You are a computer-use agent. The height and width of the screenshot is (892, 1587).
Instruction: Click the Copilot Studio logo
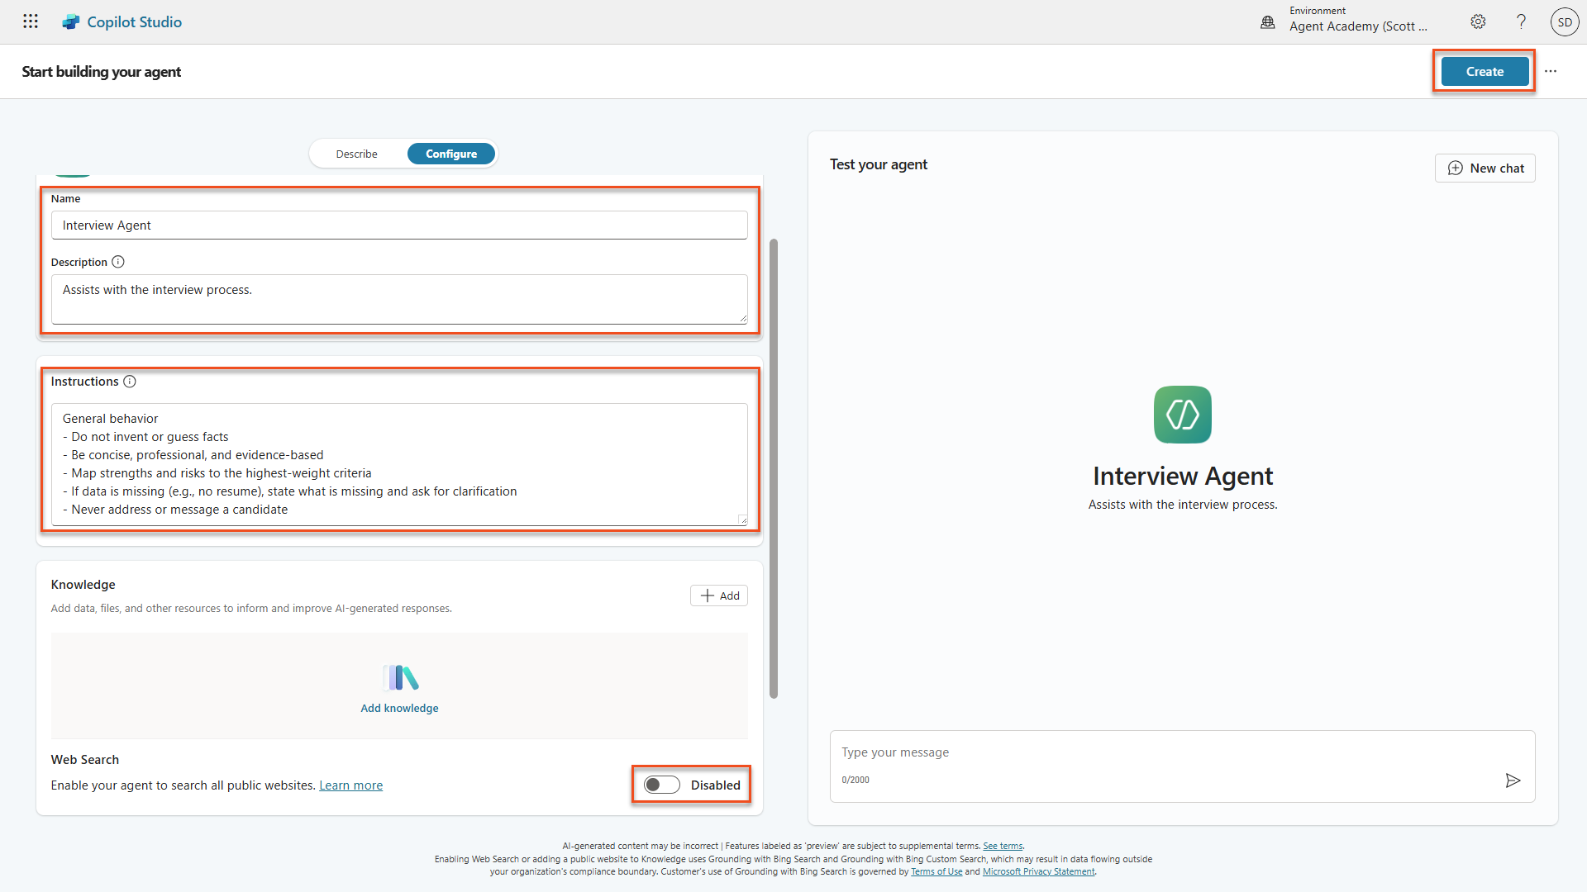point(71,22)
